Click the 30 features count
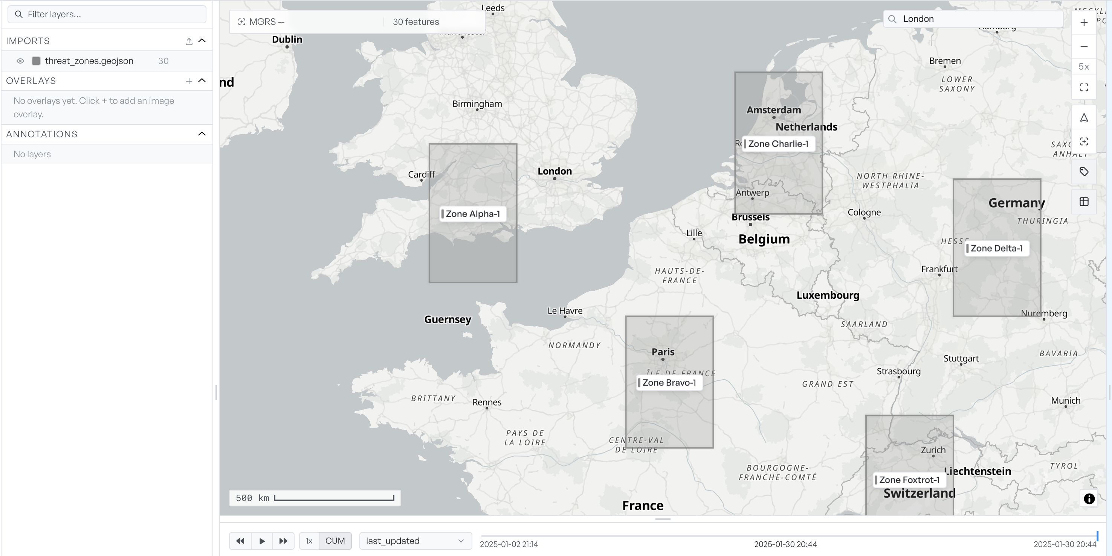 tap(416, 22)
